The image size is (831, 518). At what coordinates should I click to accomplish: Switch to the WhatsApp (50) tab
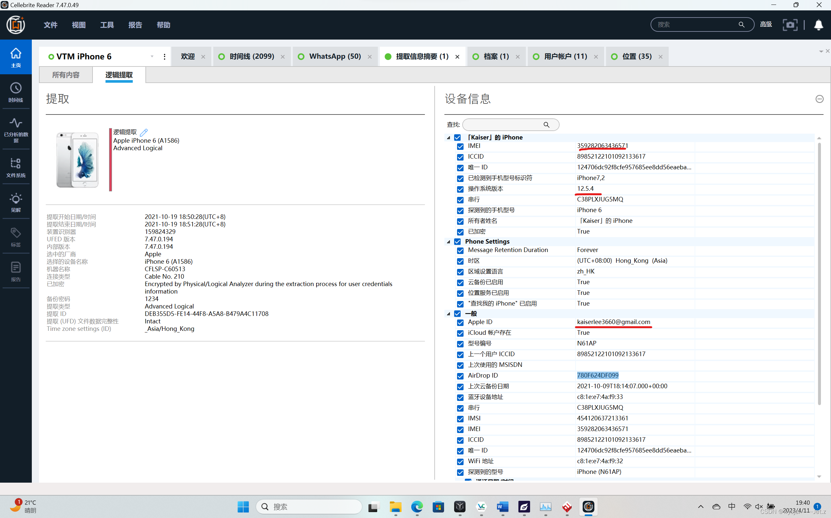pos(335,56)
